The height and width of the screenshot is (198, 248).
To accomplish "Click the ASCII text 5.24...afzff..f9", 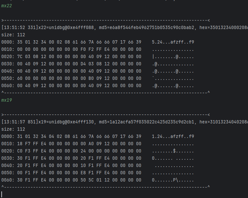I will pyautogui.click(x=173, y=42).
